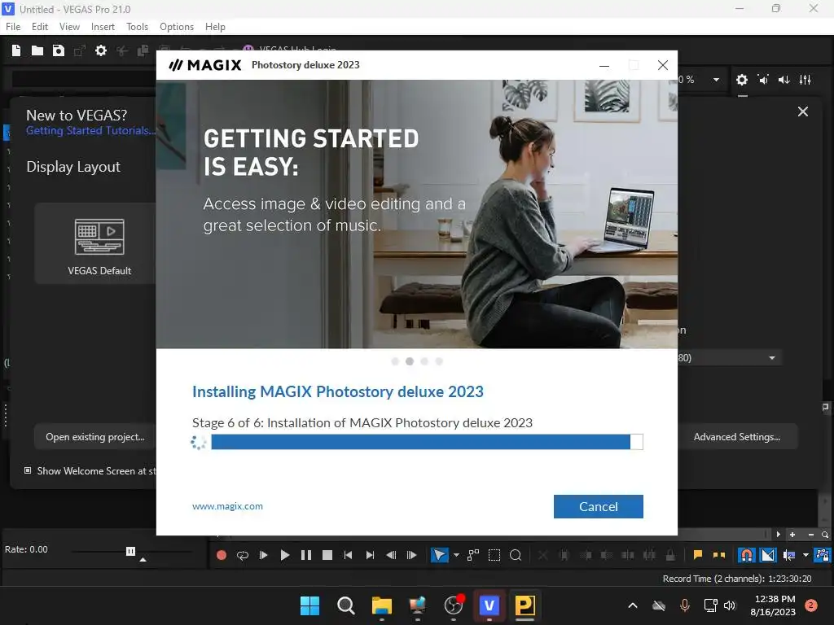Click the installer progress bar

point(427,442)
